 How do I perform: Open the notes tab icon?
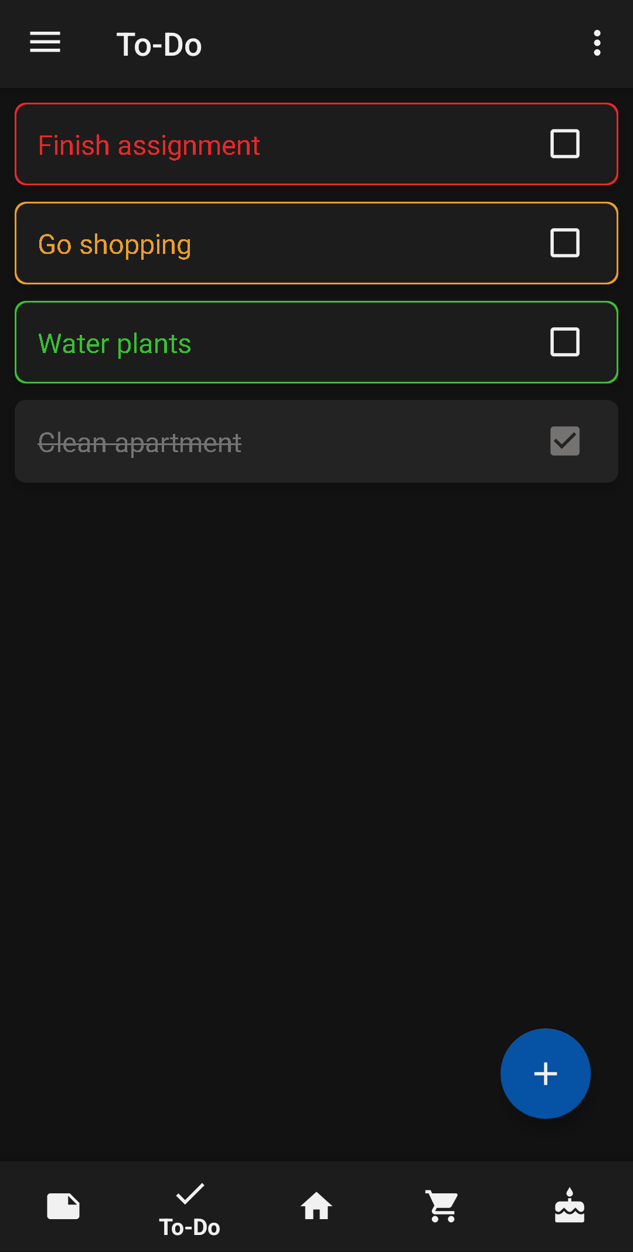[63, 1206]
